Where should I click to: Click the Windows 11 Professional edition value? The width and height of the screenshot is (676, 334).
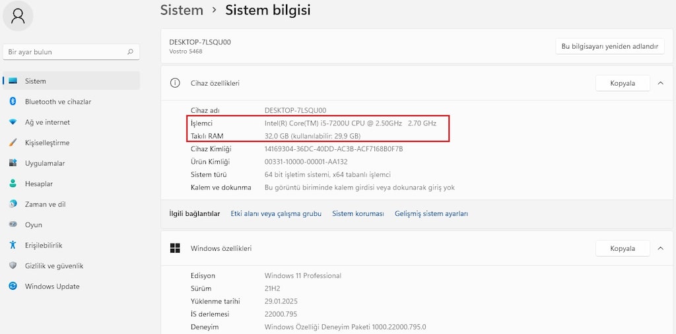[x=302, y=276]
